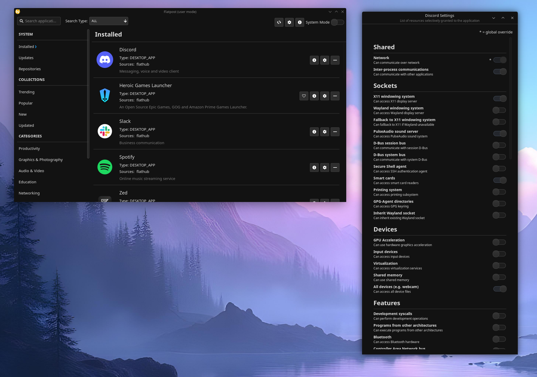Enable System Mode
This screenshot has height=377, width=537.
click(337, 22)
